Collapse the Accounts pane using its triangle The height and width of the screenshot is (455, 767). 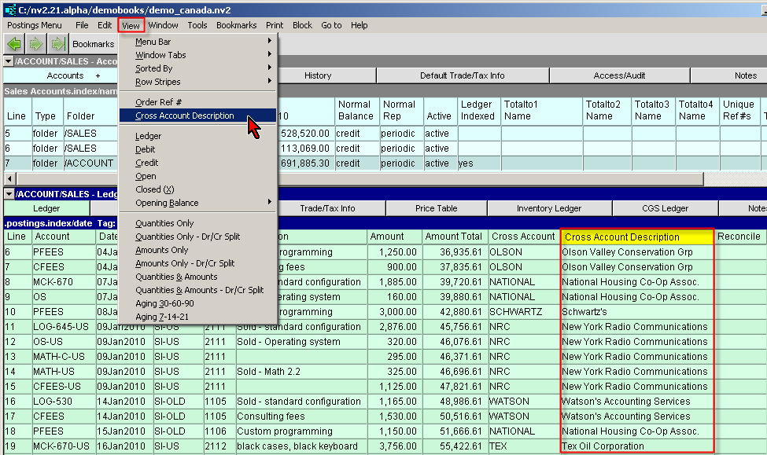(8, 61)
